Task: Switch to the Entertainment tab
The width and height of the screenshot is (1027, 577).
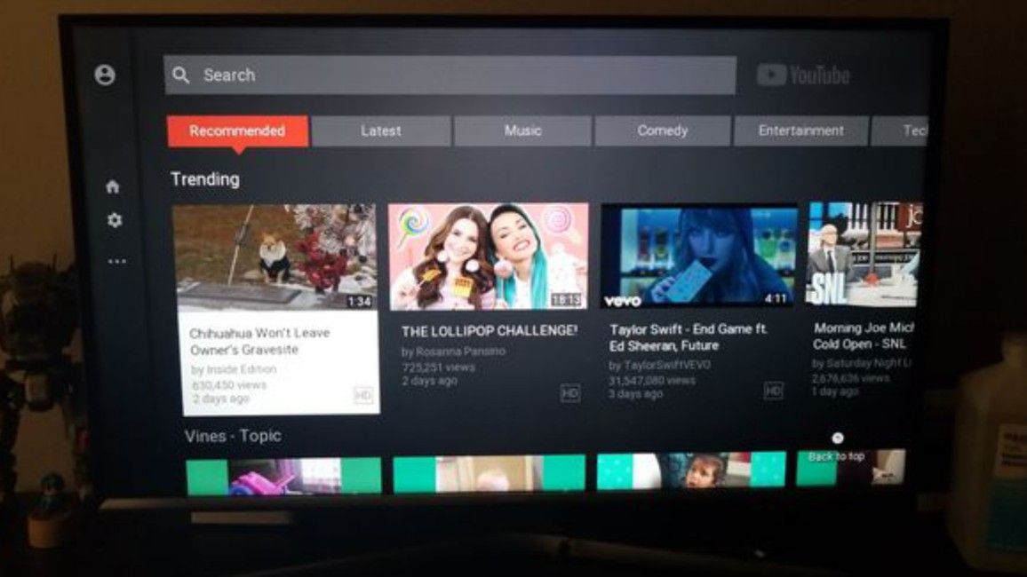Action: coord(801,130)
